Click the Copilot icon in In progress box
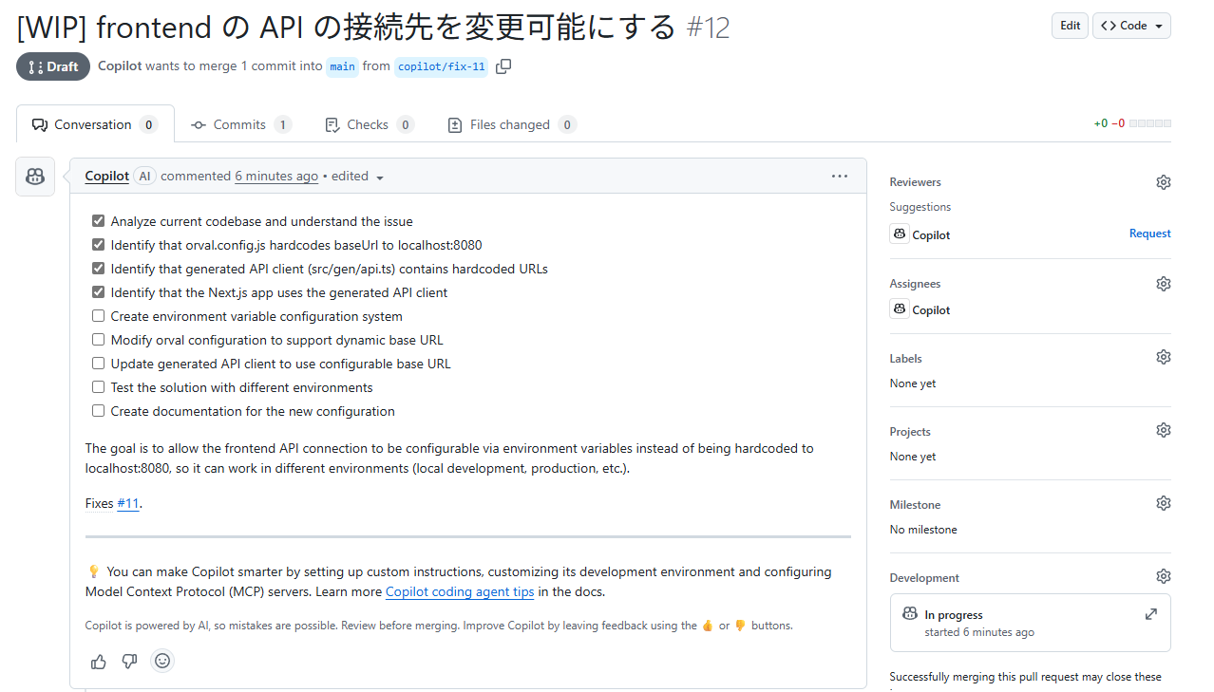The width and height of the screenshot is (1214, 692). pyautogui.click(x=910, y=614)
